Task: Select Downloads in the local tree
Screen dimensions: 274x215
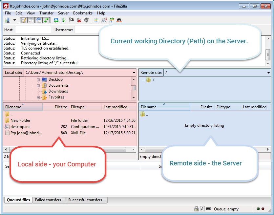Action: 58,91
